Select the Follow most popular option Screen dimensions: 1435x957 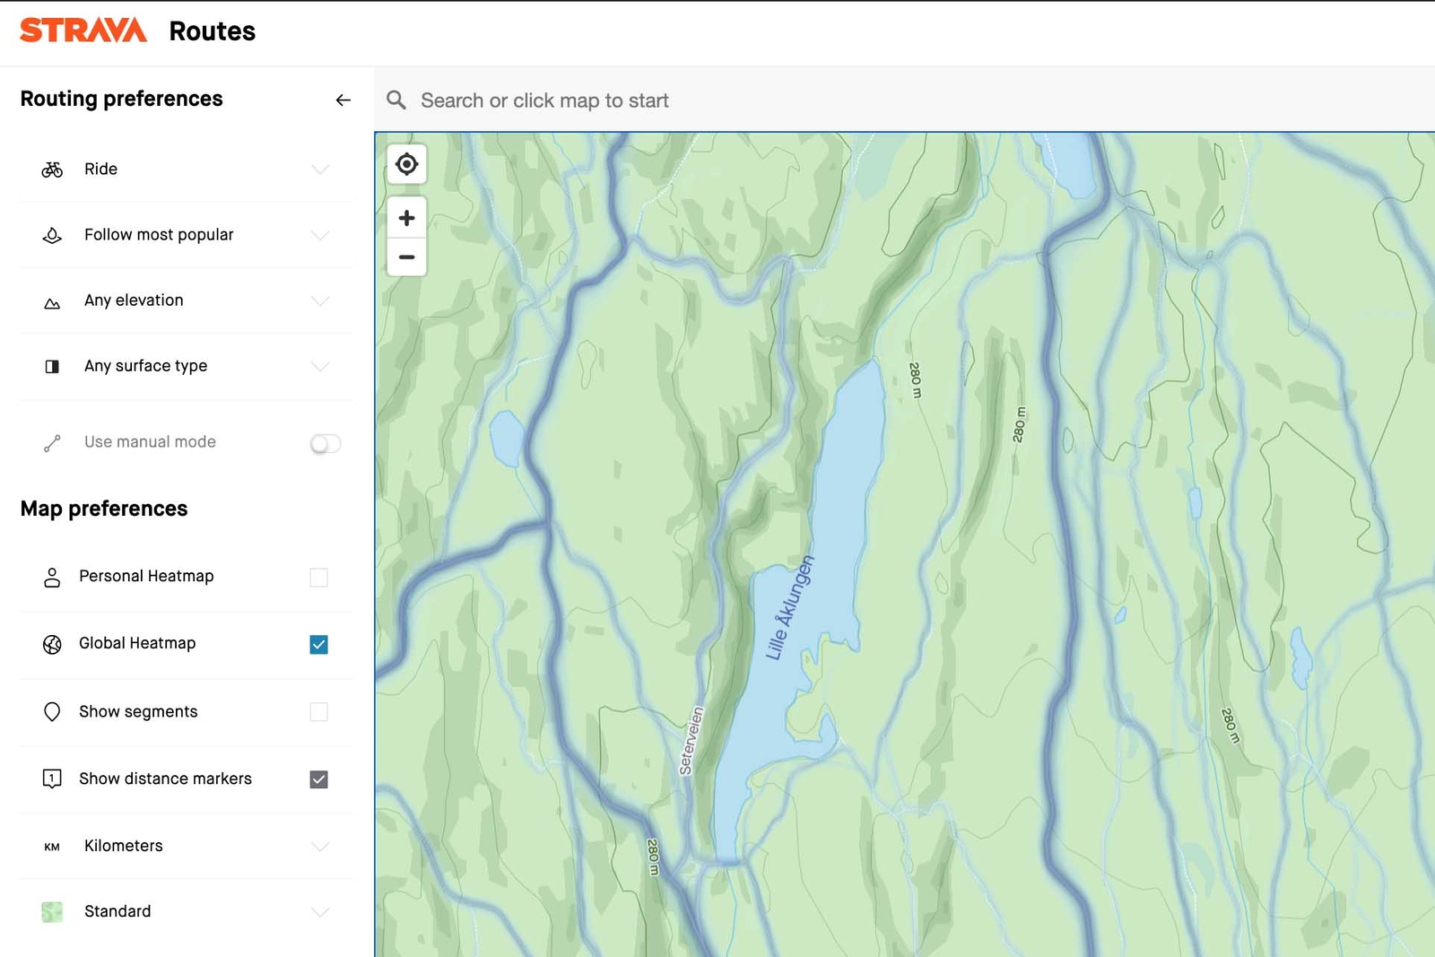[159, 235]
